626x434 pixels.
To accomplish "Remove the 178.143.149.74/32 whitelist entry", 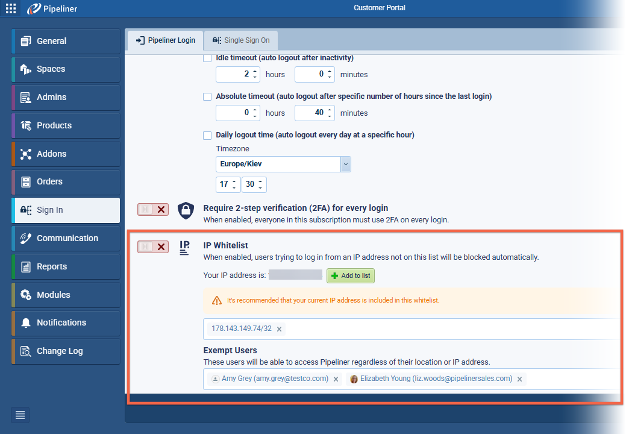I will [x=279, y=329].
